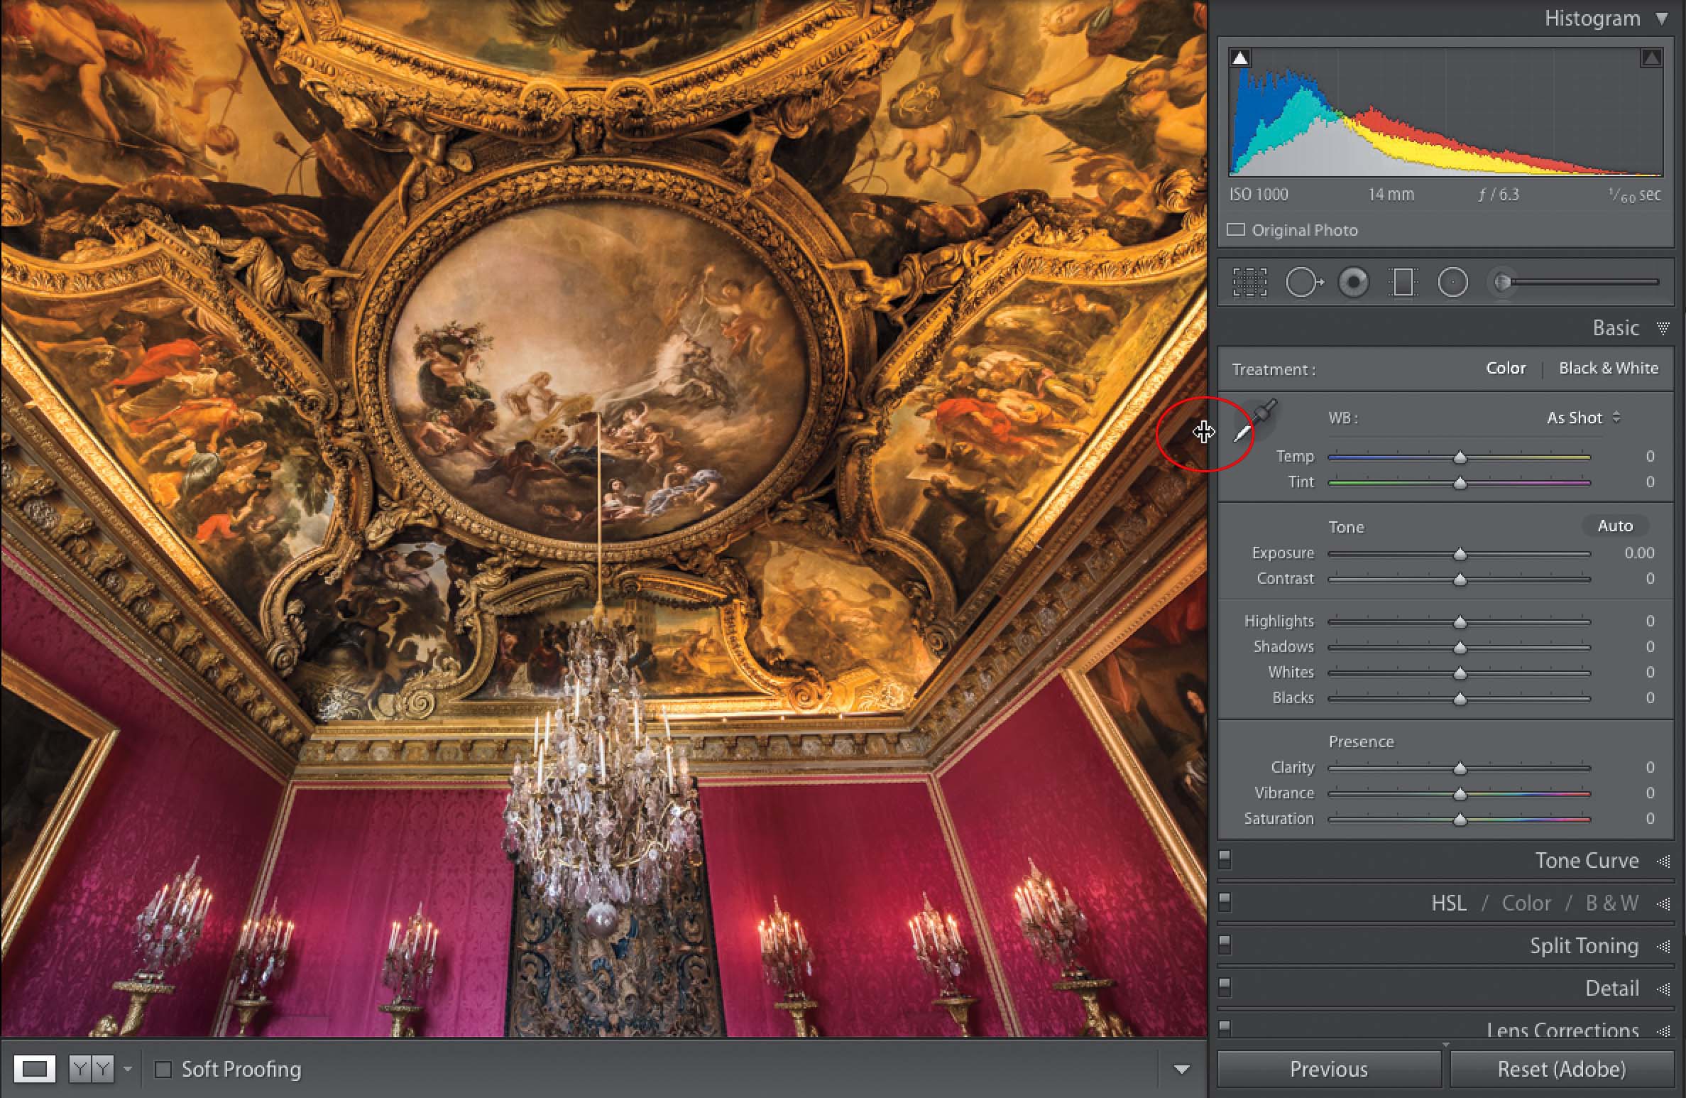
Task: Expand the Split Toning panel
Action: point(1584,946)
